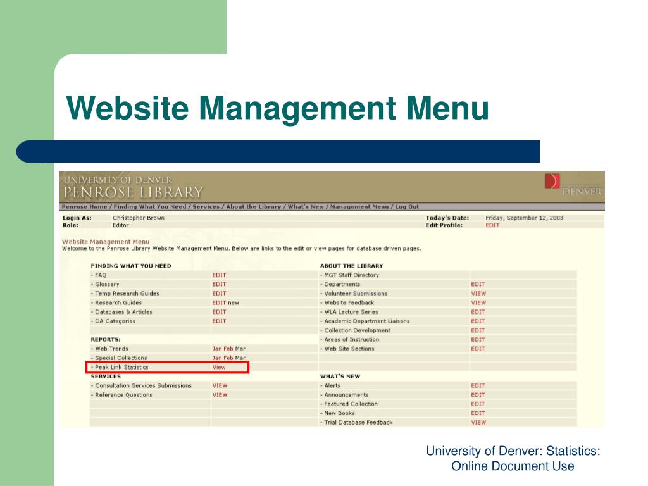The width and height of the screenshot is (648, 486).
Task: Open Management Menu nav link
Action: tap(359, 207)
